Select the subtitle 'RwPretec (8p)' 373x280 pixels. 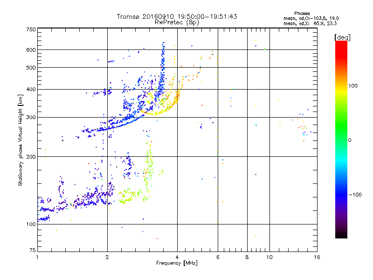(177, 22)
